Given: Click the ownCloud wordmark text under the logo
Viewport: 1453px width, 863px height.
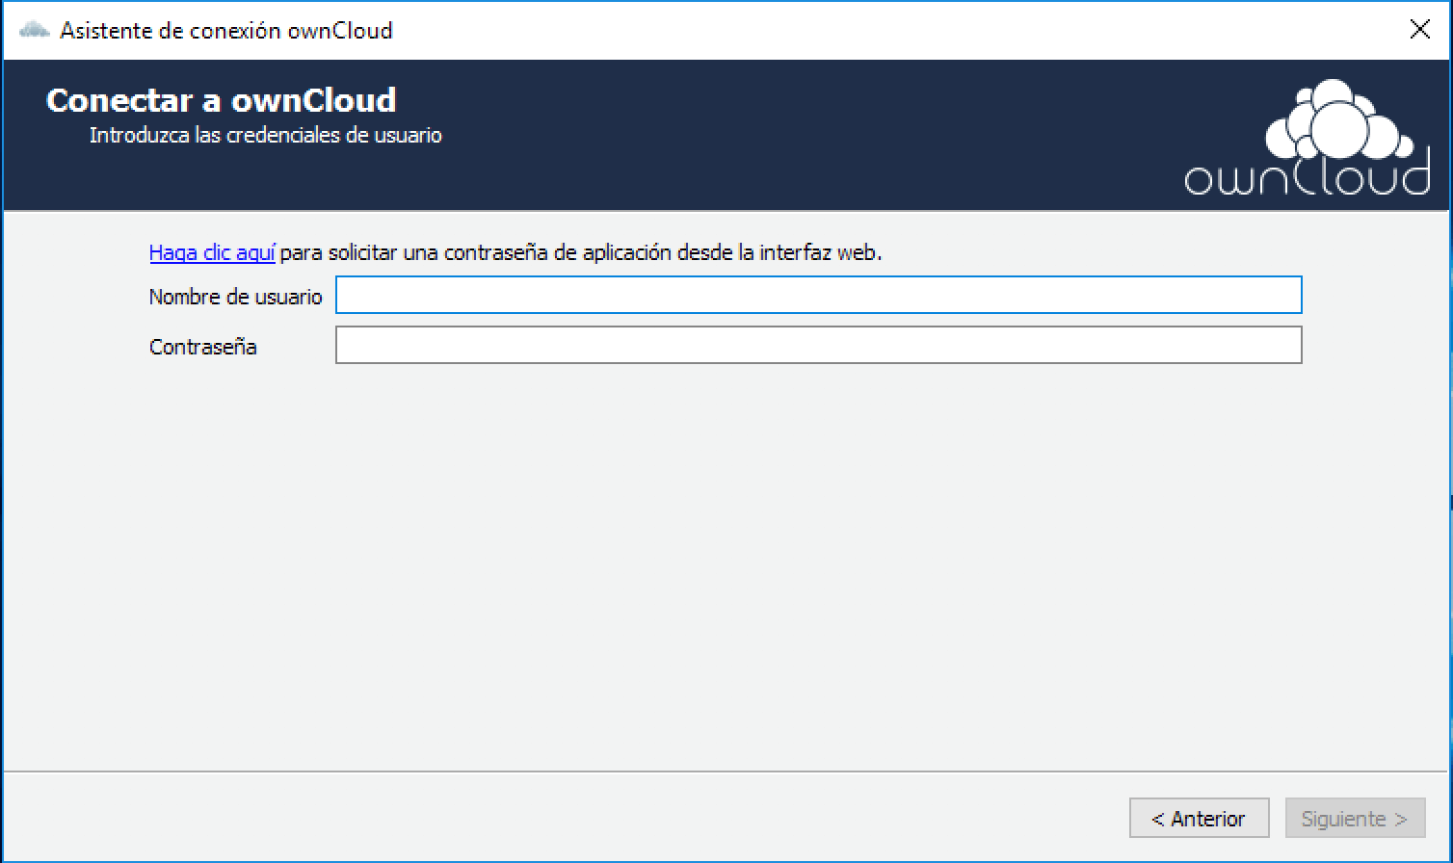Looking at the screenshot, I should (1307, 178).
